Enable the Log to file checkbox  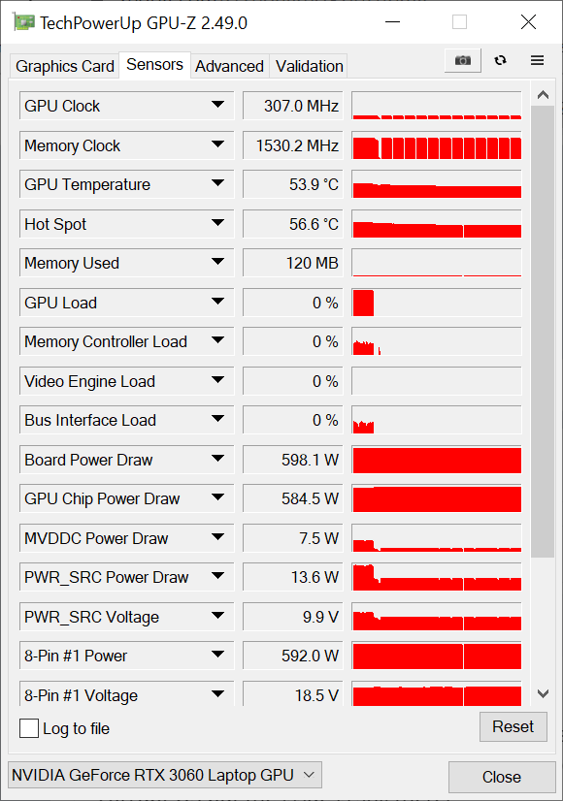[28, 728]
